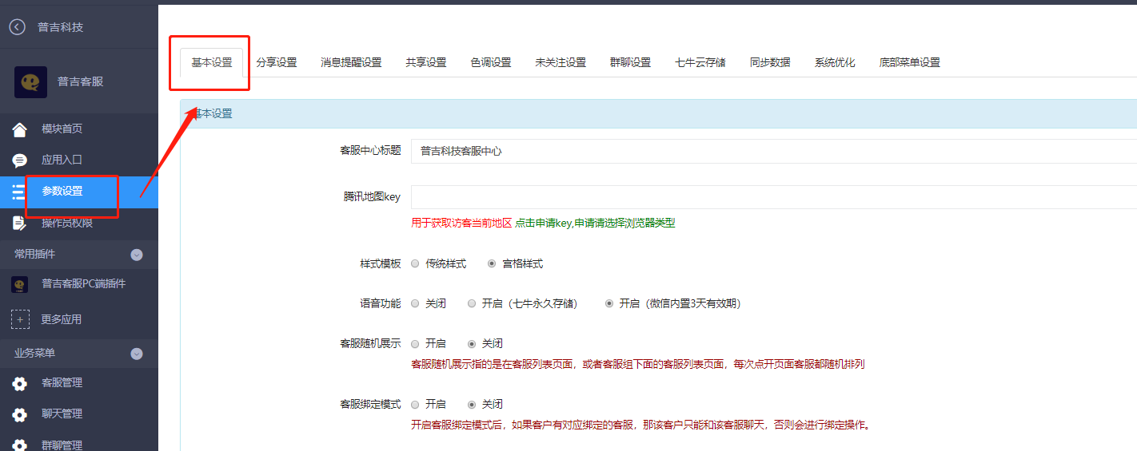Collapse the 业务菜单 section chevron

(137, 354)
